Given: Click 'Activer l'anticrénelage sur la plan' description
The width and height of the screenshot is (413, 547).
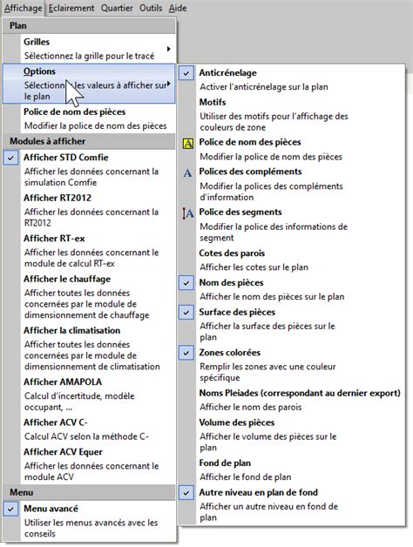Looking at the screenshot, I should (x=264, y=87).
